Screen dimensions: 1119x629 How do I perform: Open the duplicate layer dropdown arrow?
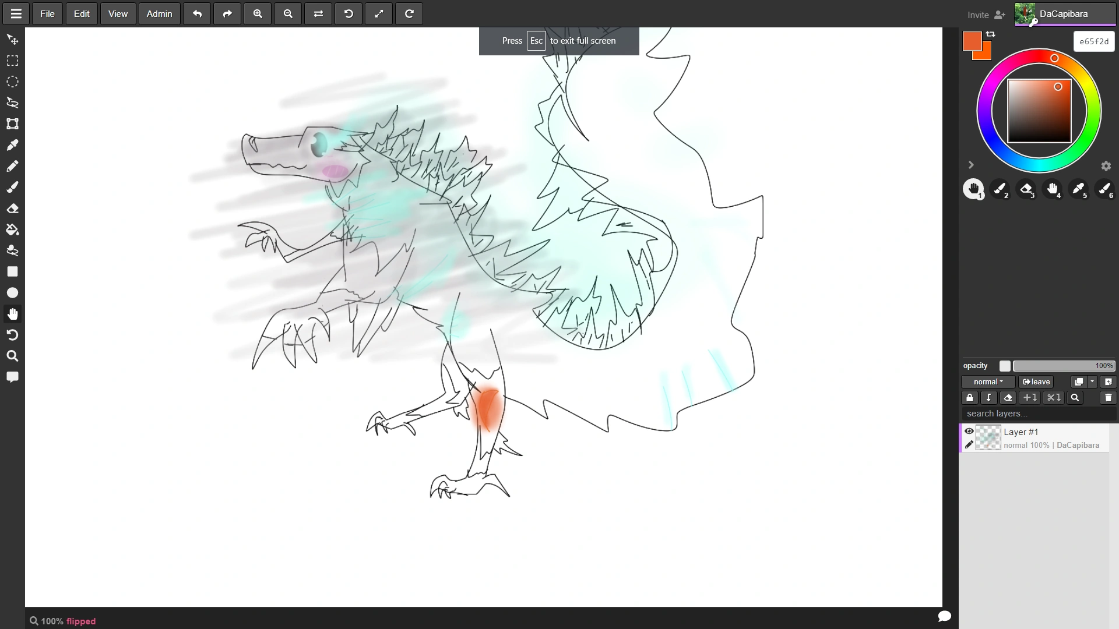point(1093,381)
